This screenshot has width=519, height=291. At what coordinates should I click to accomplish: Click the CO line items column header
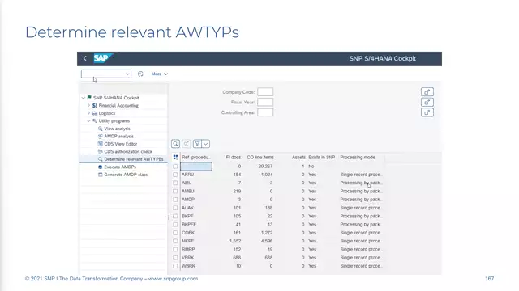[x=260, y=158]
